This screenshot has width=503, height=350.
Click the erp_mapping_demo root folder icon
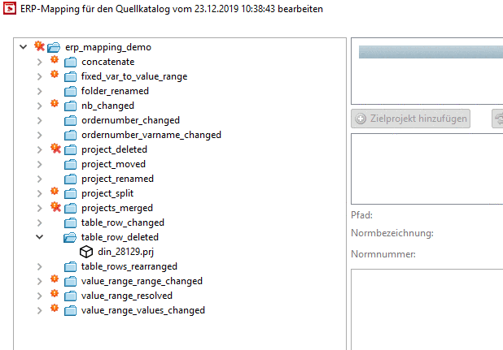53,47
